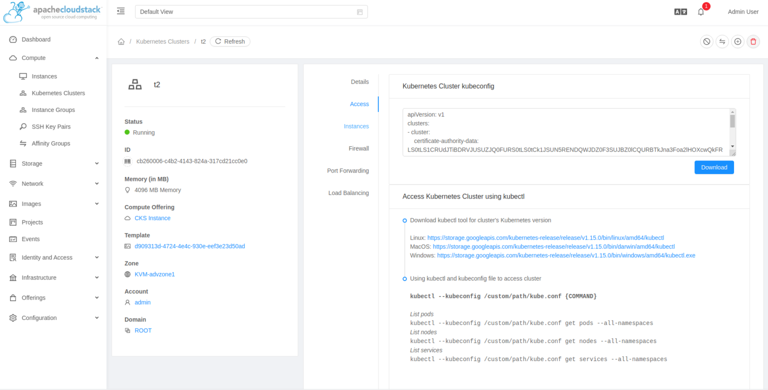Open the Firewall tab
Viewport: 768px width, 390px height.
[x=359, y=148]
